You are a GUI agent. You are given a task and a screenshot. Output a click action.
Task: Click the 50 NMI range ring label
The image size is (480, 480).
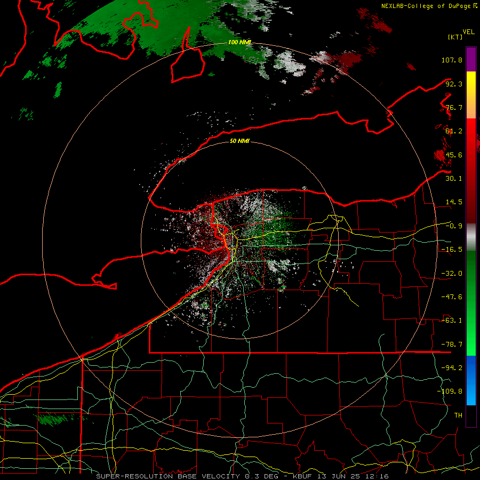tap(239, 141)
